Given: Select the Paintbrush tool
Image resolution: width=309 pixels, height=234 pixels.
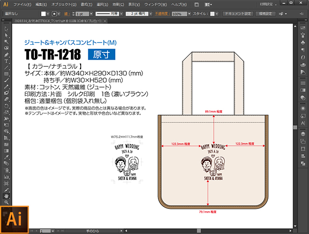Looking at the screenshot, I should coord(6,80).
